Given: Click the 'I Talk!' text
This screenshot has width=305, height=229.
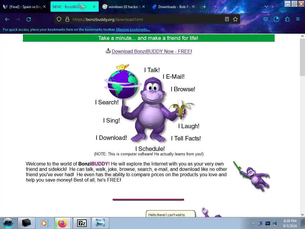Looking at the screenshot, I should point(152,70).
